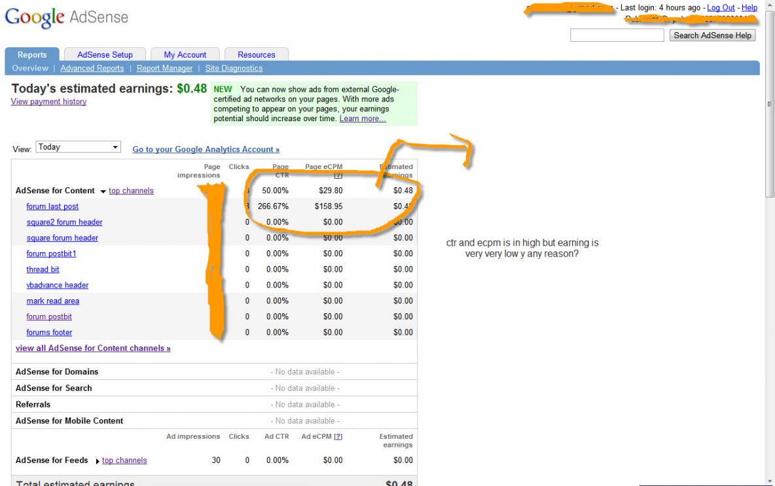Image resolution: width=775 pixels, height=486 pixels.
Task: Open top channels for AdSense for Content
Action: (x=131, y=191)
